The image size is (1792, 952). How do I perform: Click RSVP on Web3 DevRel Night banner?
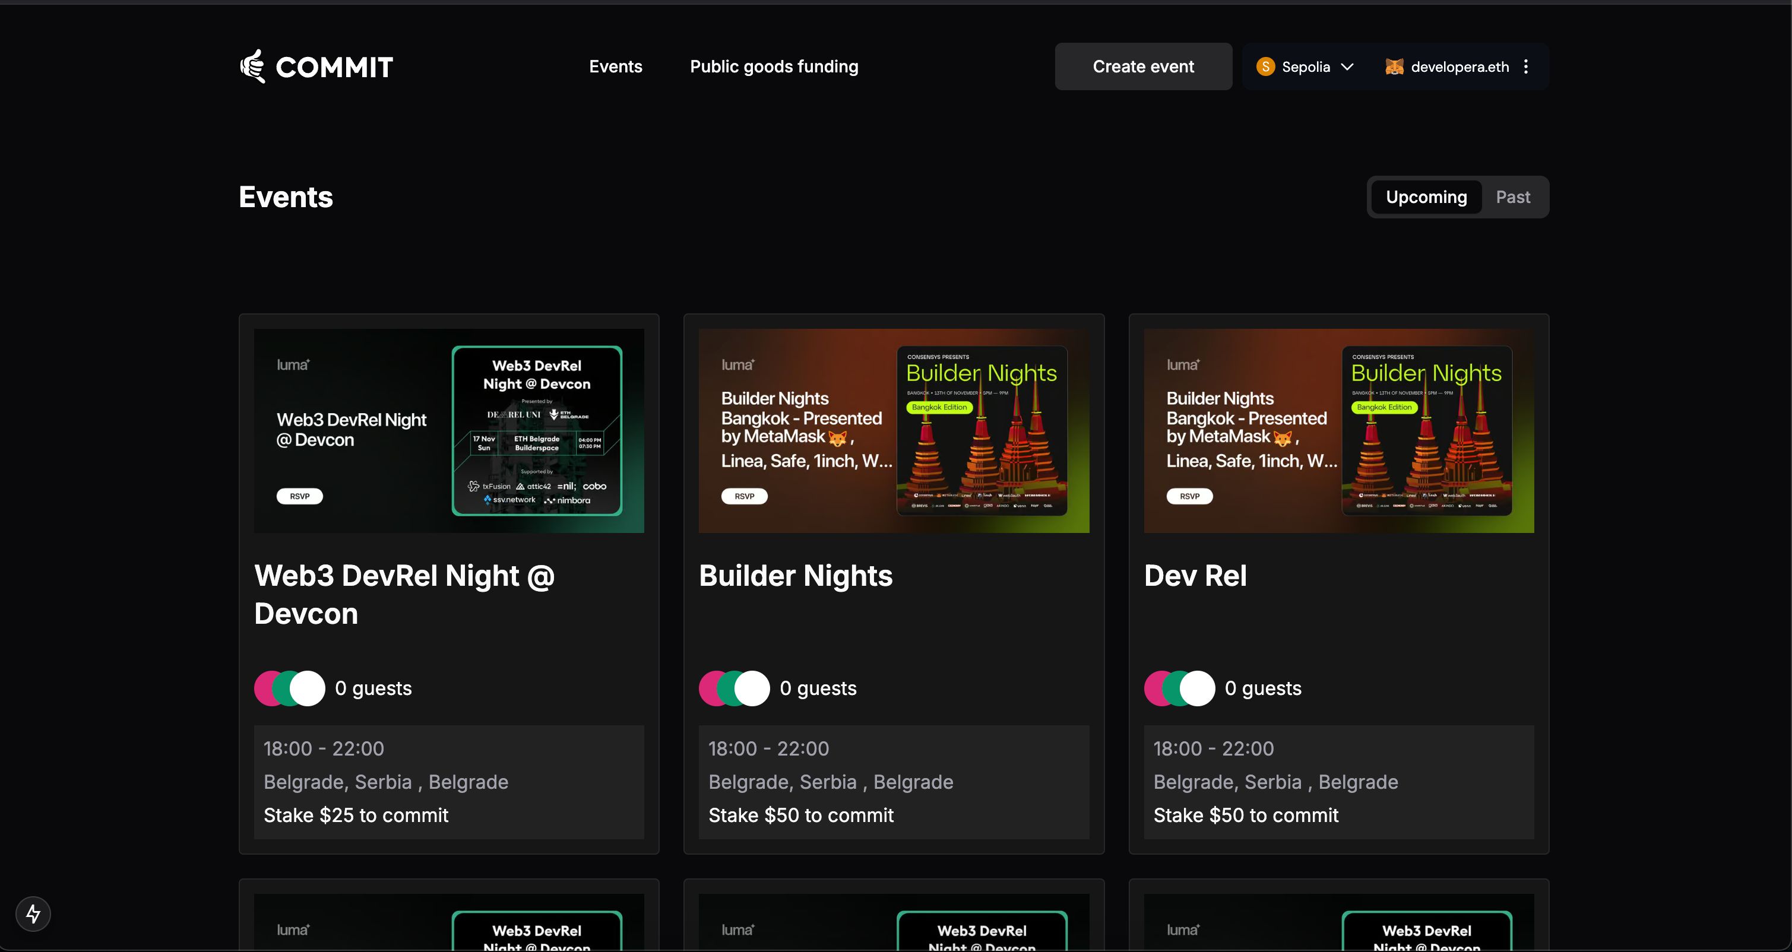[x=300, y=496]
